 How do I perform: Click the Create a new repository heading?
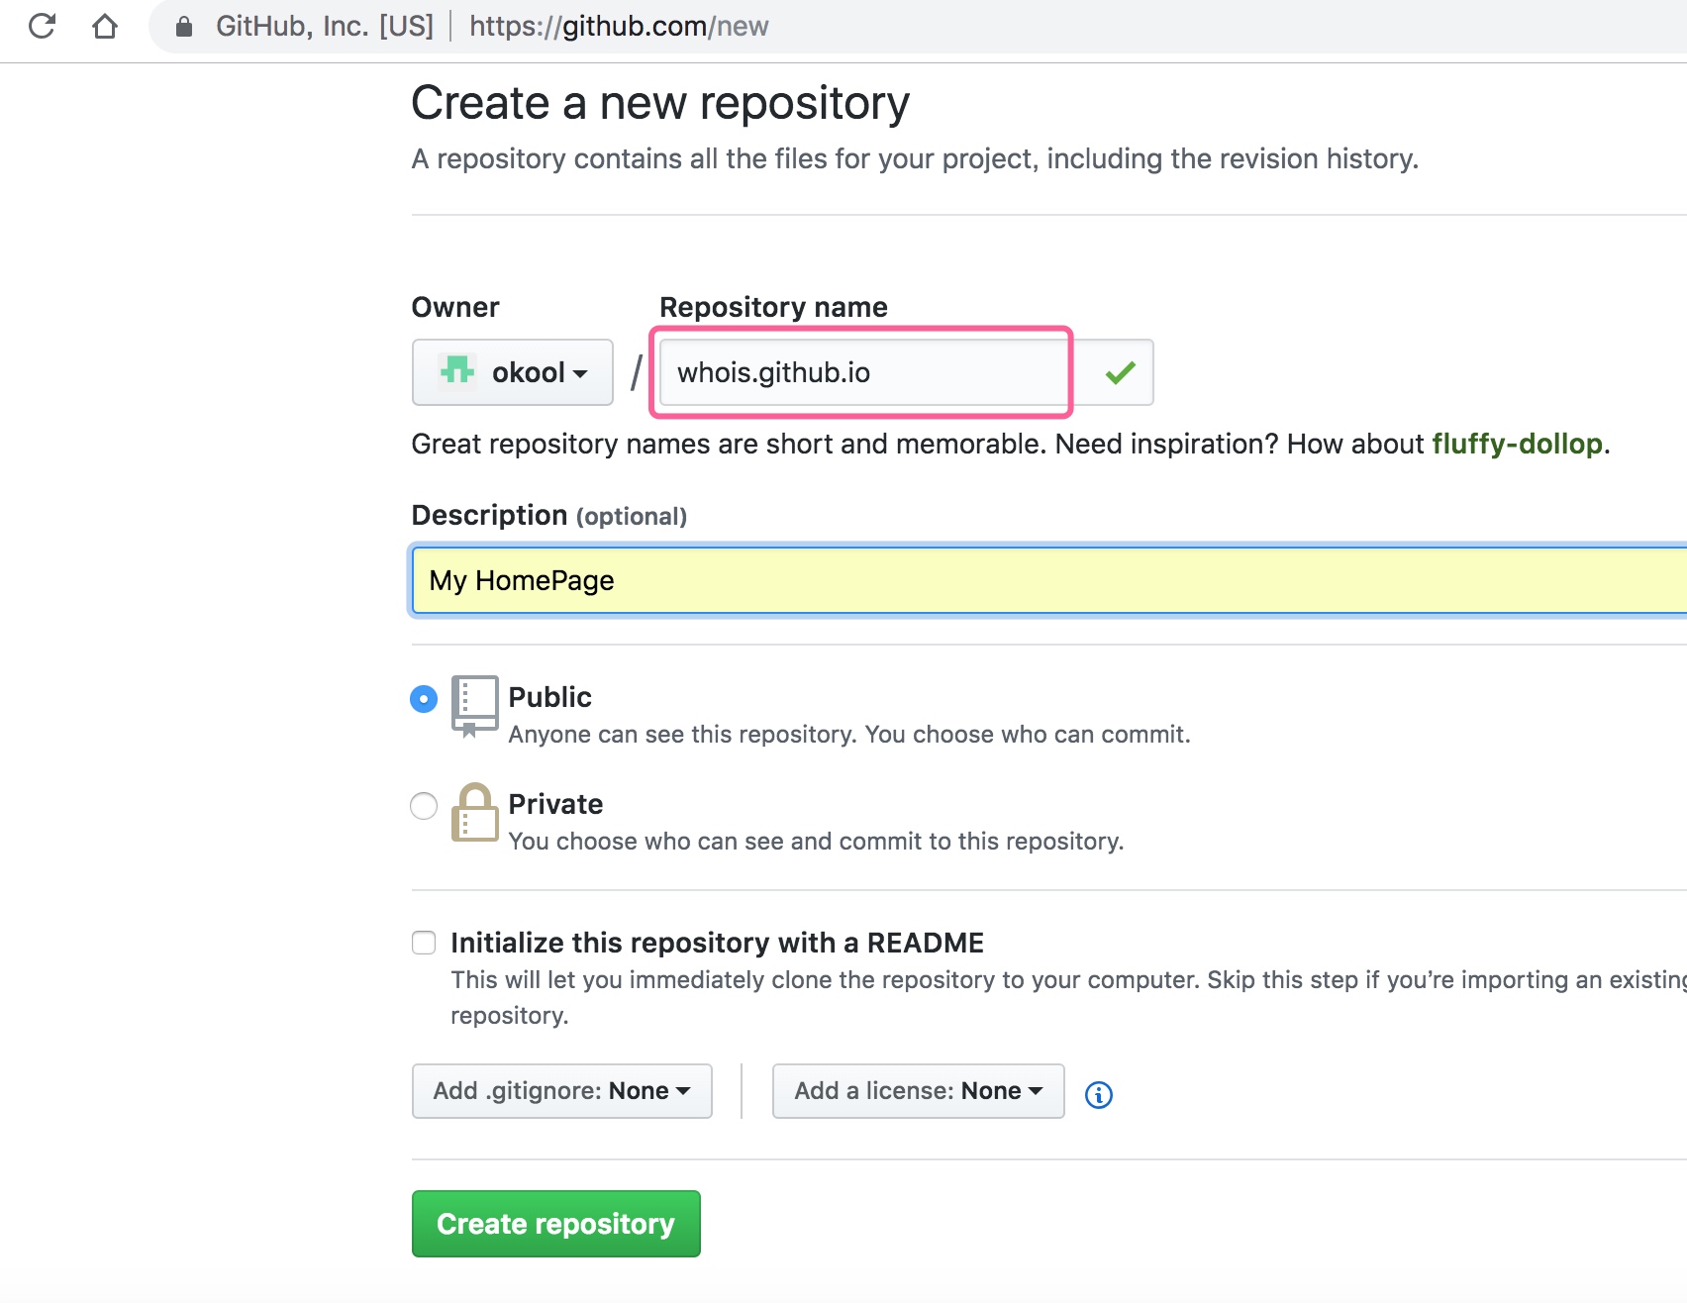click(660, 103)
